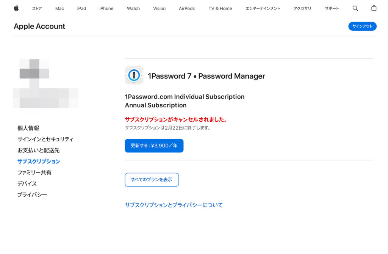The image size is (388, 254).
Task: Open the shopping bag icon
Action: pyautogui.click(x=374, y=8)
